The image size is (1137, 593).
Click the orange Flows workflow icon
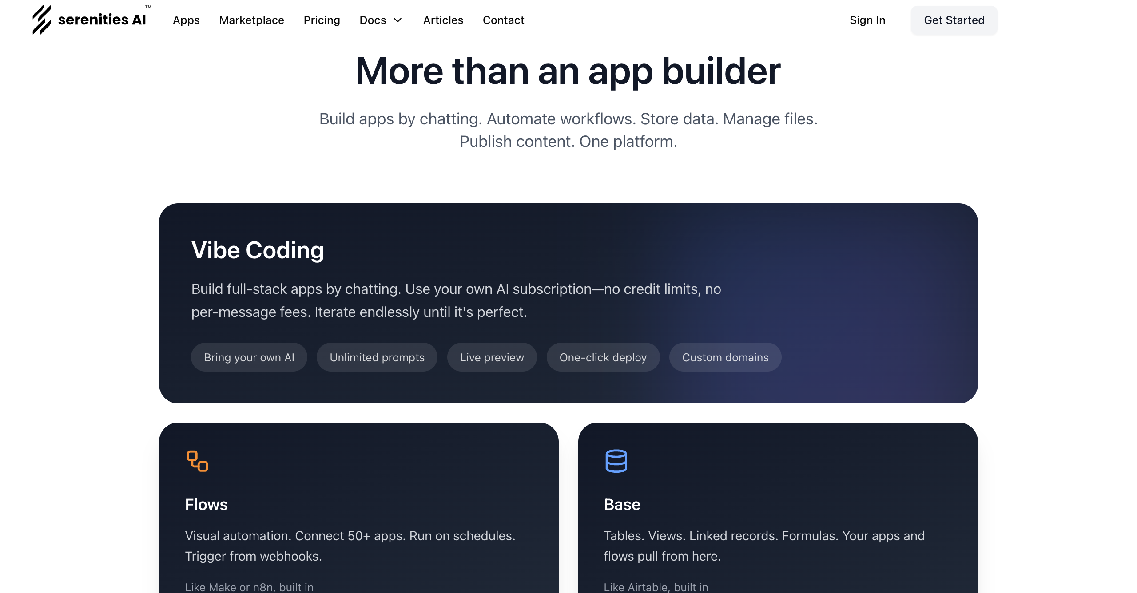coord(197,461)
